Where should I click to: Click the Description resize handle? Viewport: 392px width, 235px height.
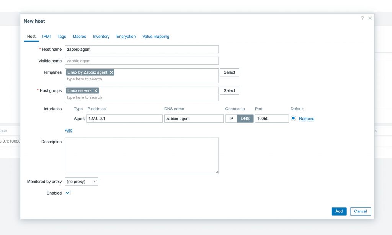tap(217, 172)
